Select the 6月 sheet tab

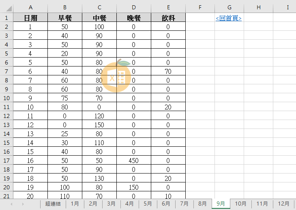[166, 204]
